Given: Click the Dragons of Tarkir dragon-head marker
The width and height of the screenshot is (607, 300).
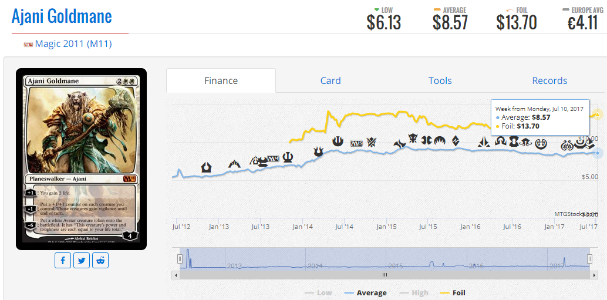Looking at the screenshot, I should click(x=413, y=138).
